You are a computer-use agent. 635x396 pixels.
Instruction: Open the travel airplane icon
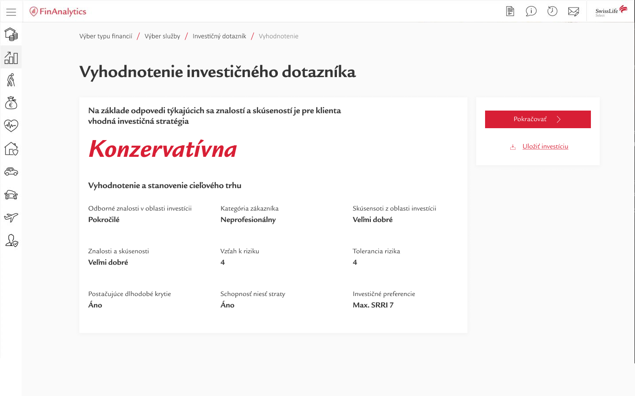click(x=11, y=218)
